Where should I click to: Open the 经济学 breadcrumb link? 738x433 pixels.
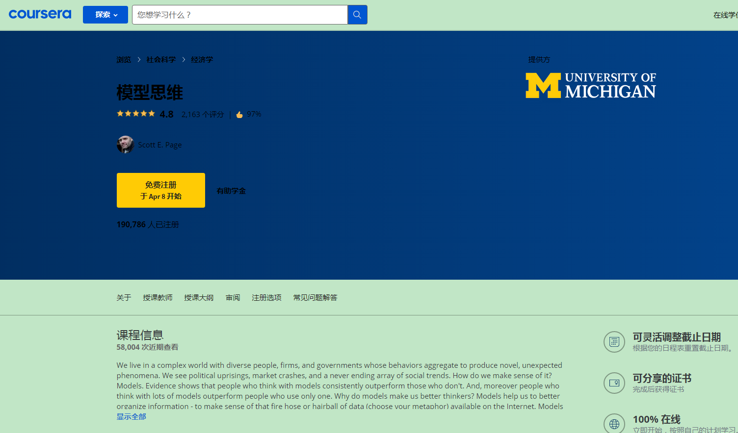point(202,60)
